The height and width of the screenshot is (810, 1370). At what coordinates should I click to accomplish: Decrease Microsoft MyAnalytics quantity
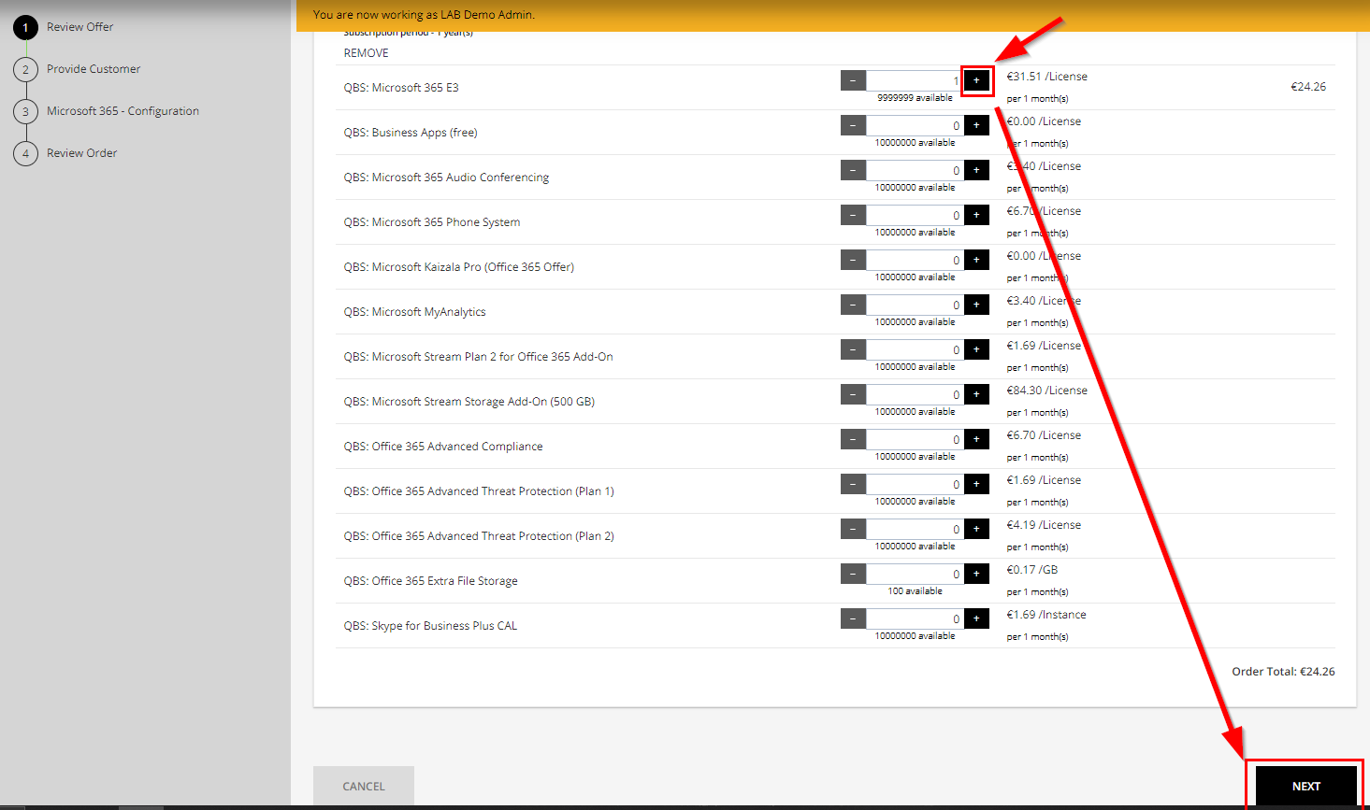pos(853,305)
